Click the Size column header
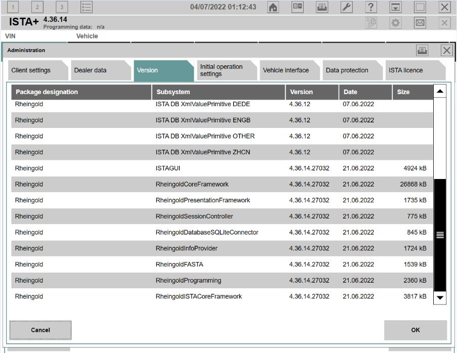Screen dimensions: 457x353 click(x=412, y=92)
